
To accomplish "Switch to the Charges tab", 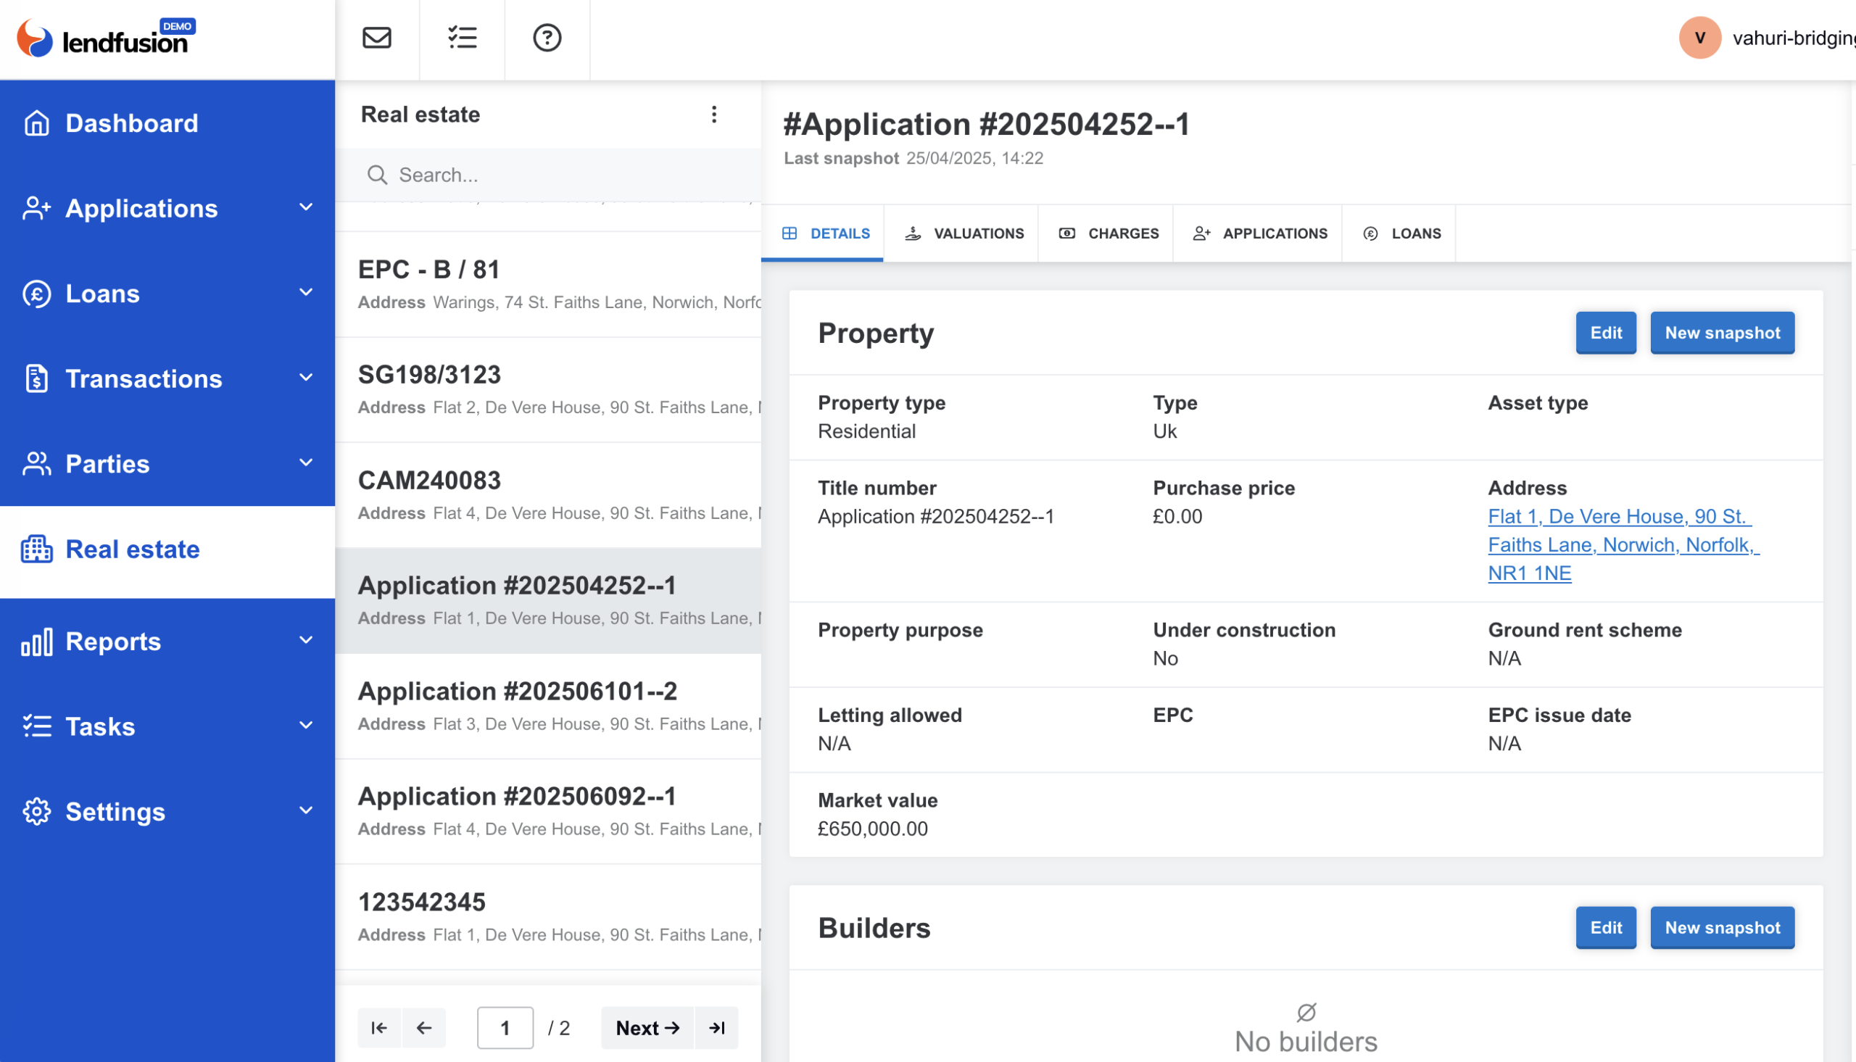I will click(1106, 233).
